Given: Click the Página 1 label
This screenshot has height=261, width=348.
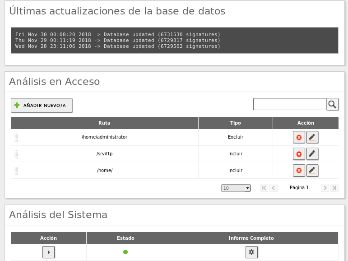Looking at the screenshot, I should (299, 188).
